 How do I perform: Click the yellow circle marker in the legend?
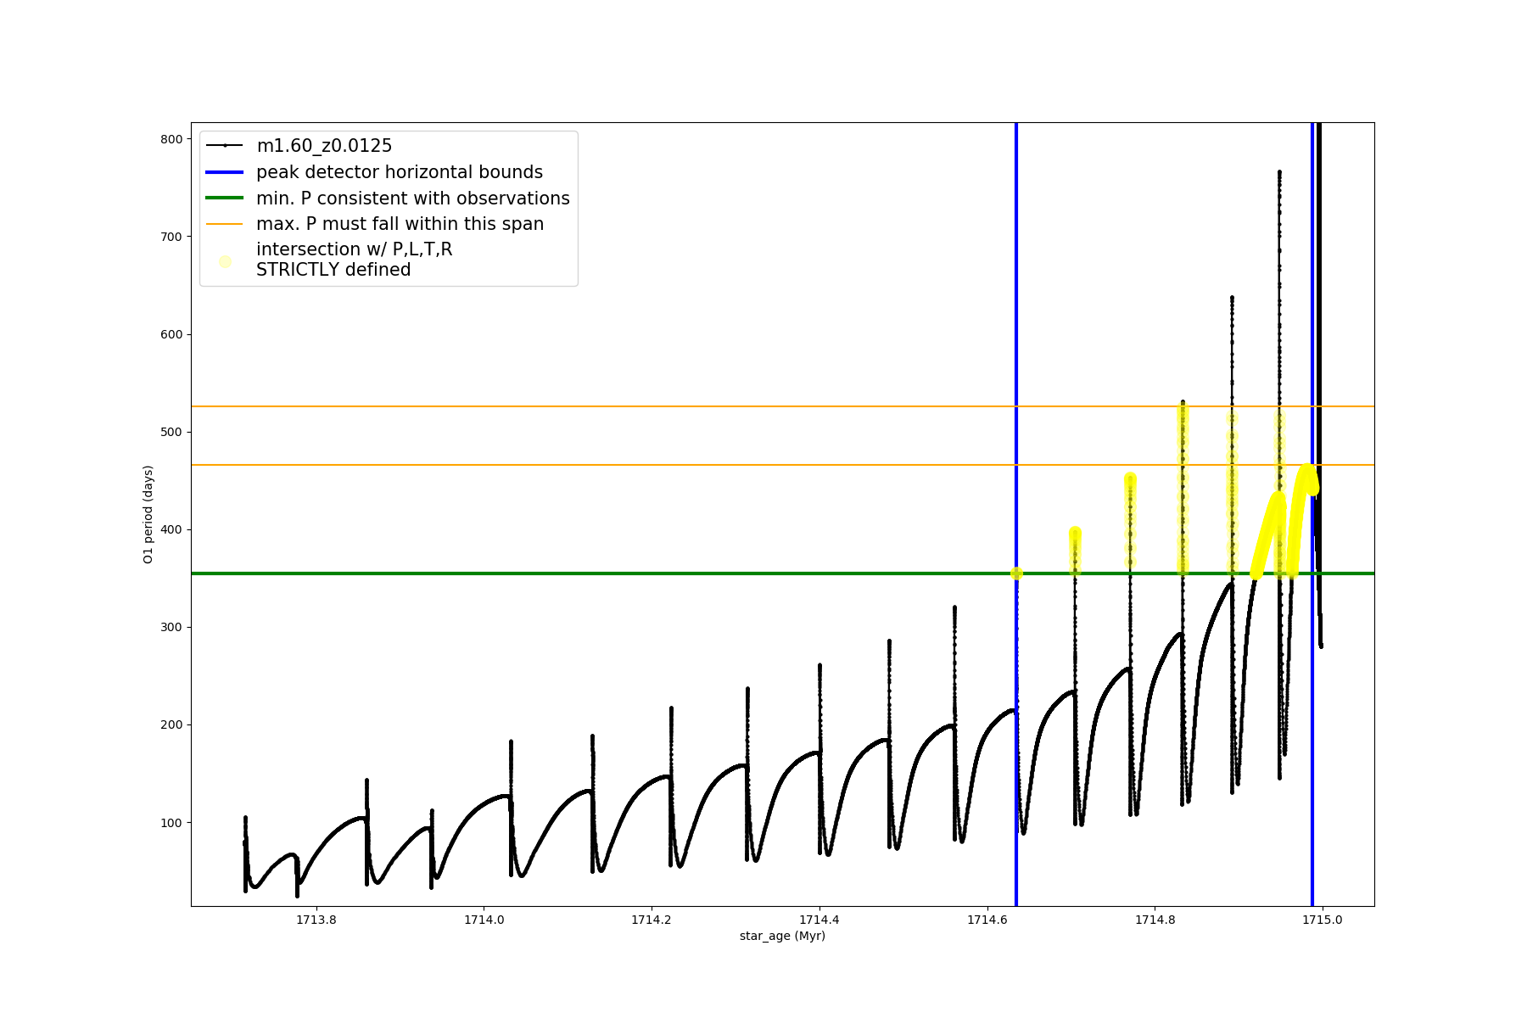pyautogui.click(x=225, y=261)
